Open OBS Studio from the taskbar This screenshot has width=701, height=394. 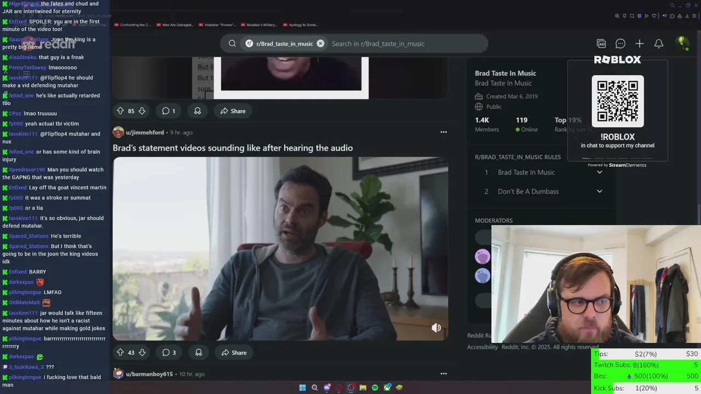[351, 387]
